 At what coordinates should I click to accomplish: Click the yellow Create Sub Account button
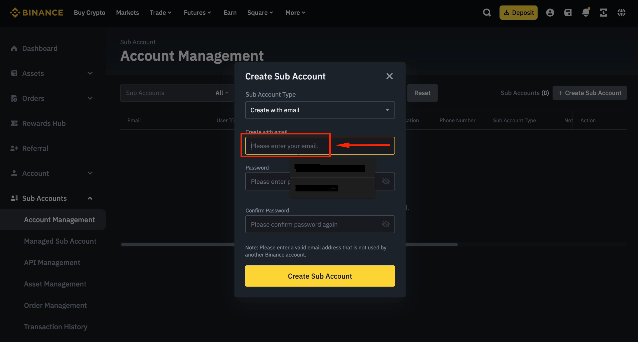(320, 276)
